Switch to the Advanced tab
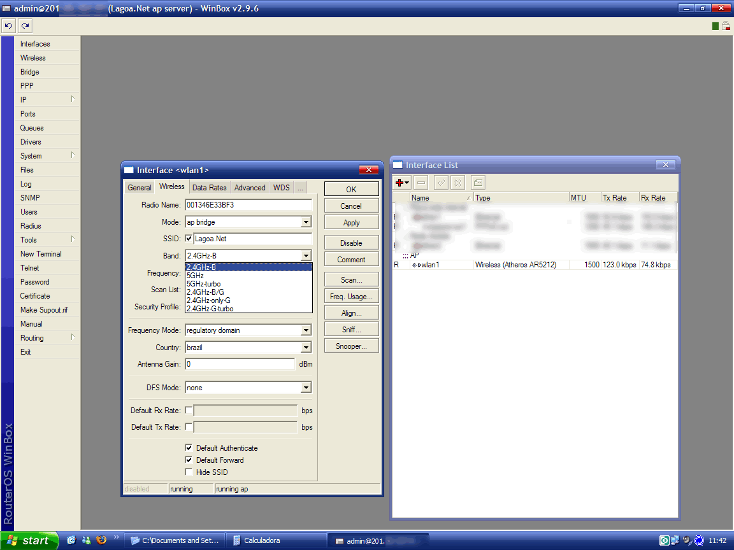Image resolution: width=734 pixels, height=550 pixels. (x=250, y=188)
